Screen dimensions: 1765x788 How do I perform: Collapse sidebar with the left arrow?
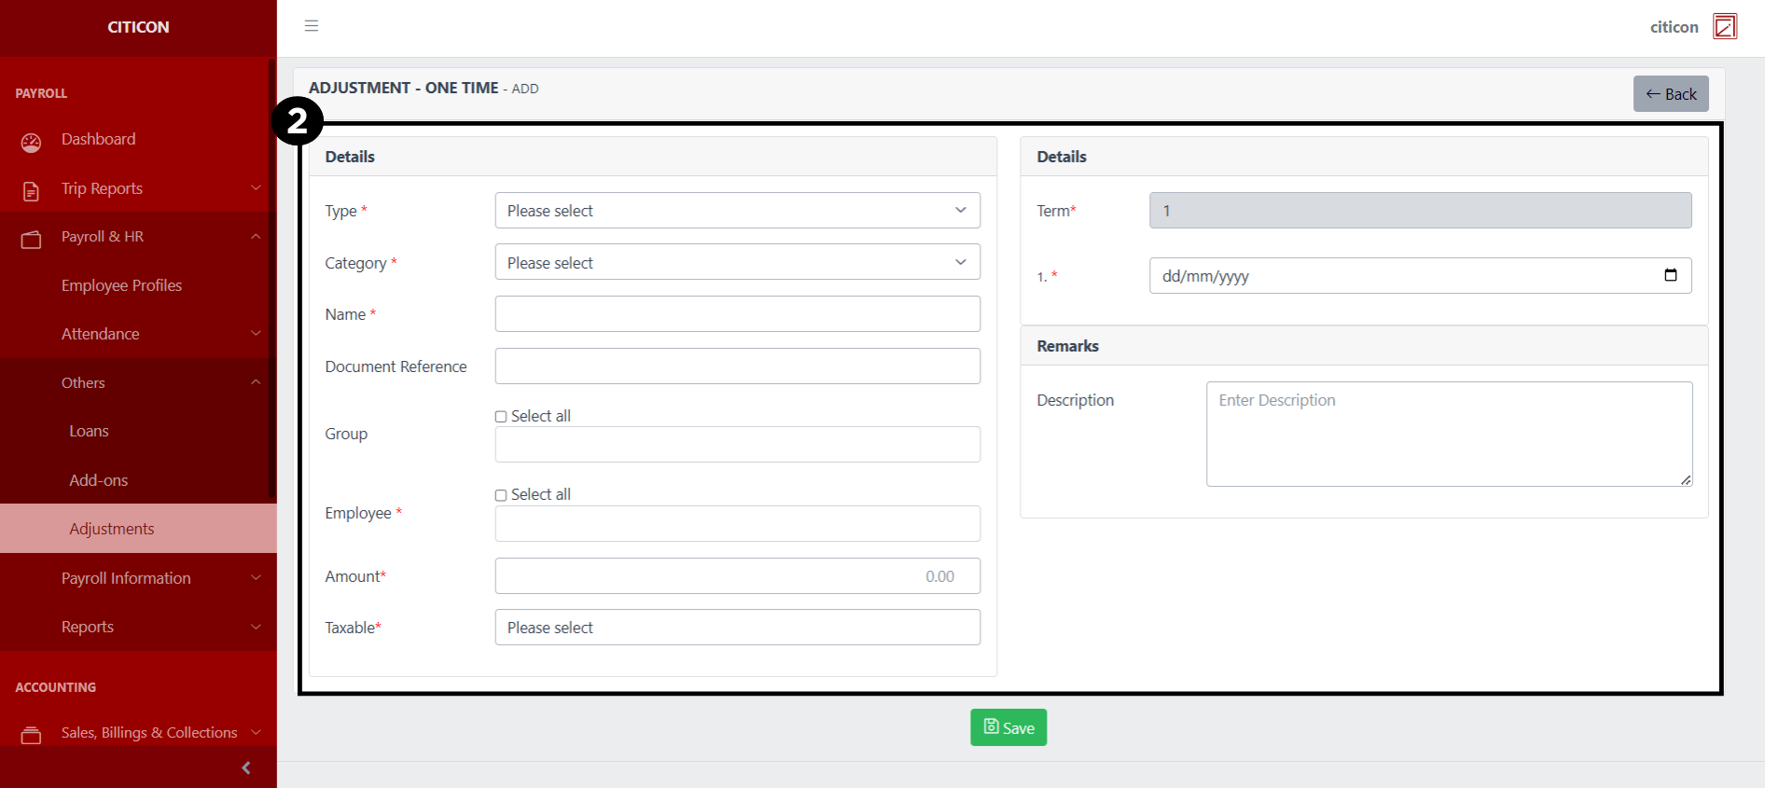coord(246,767)
